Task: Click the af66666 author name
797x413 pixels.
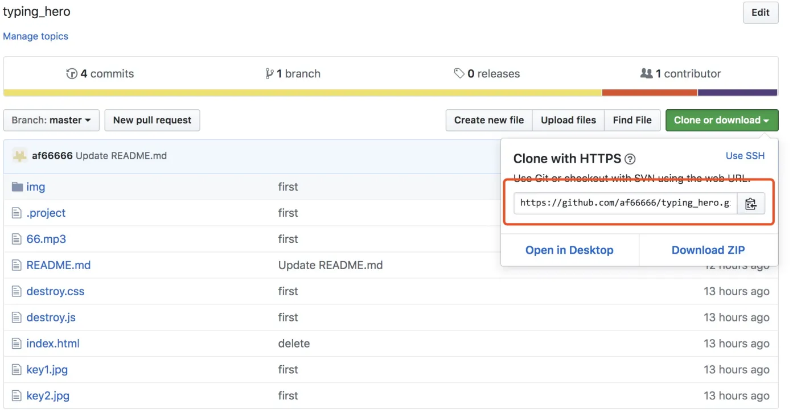Action: point(52,156)
